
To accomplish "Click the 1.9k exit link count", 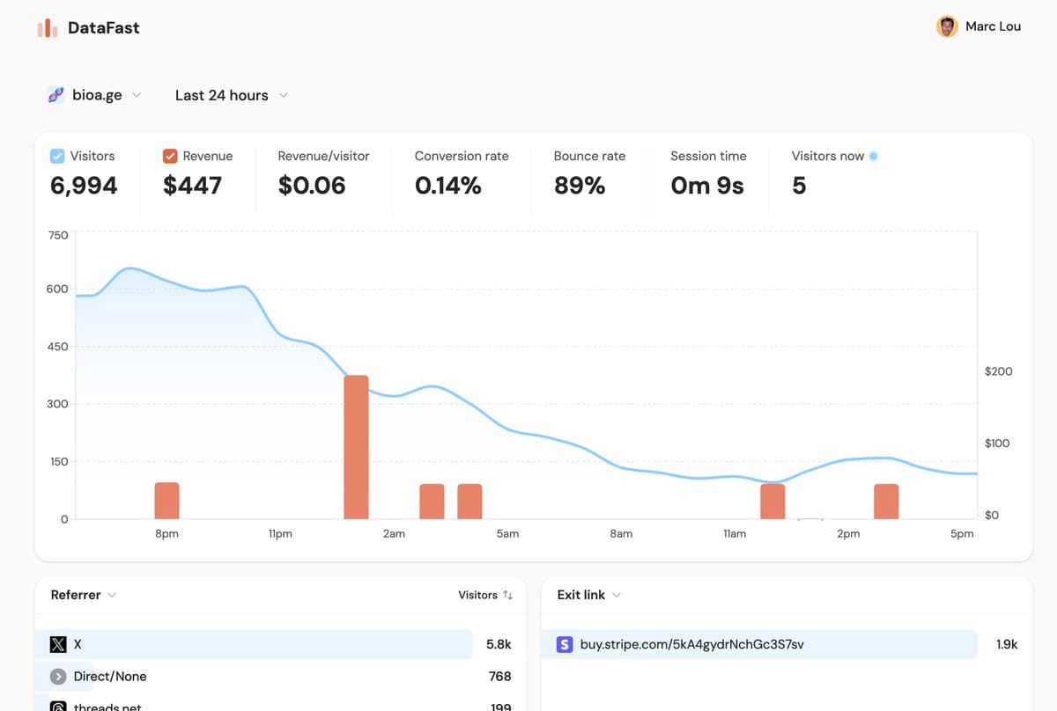I will click(1007, 644).
